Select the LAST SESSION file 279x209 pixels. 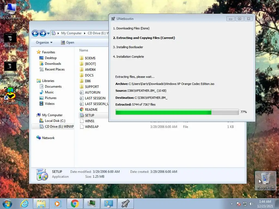click(x=93, y=98)
